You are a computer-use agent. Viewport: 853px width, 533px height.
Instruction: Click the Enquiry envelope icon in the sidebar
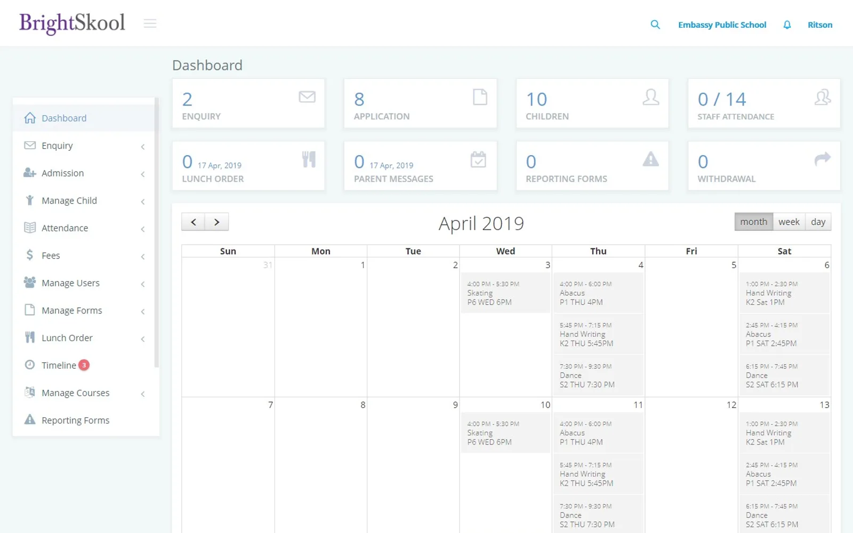pyautogui.click(x=30, y=146)
